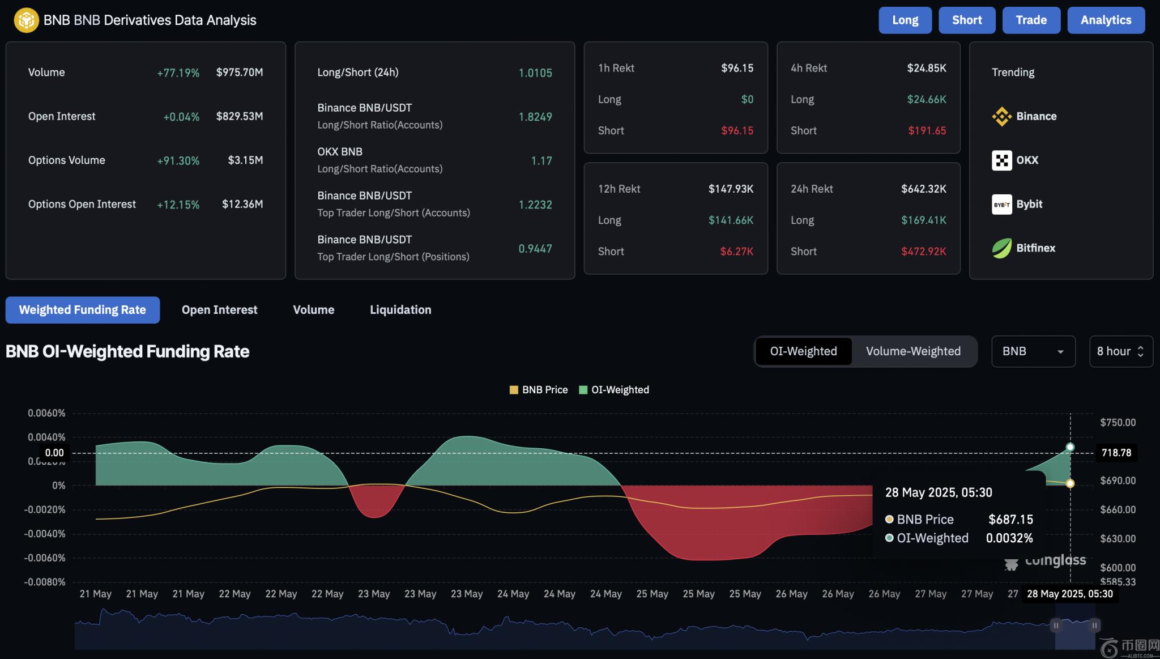Click the Bybit logo icon
The width and height of the screenshot is (1160, 659).
1001,205
